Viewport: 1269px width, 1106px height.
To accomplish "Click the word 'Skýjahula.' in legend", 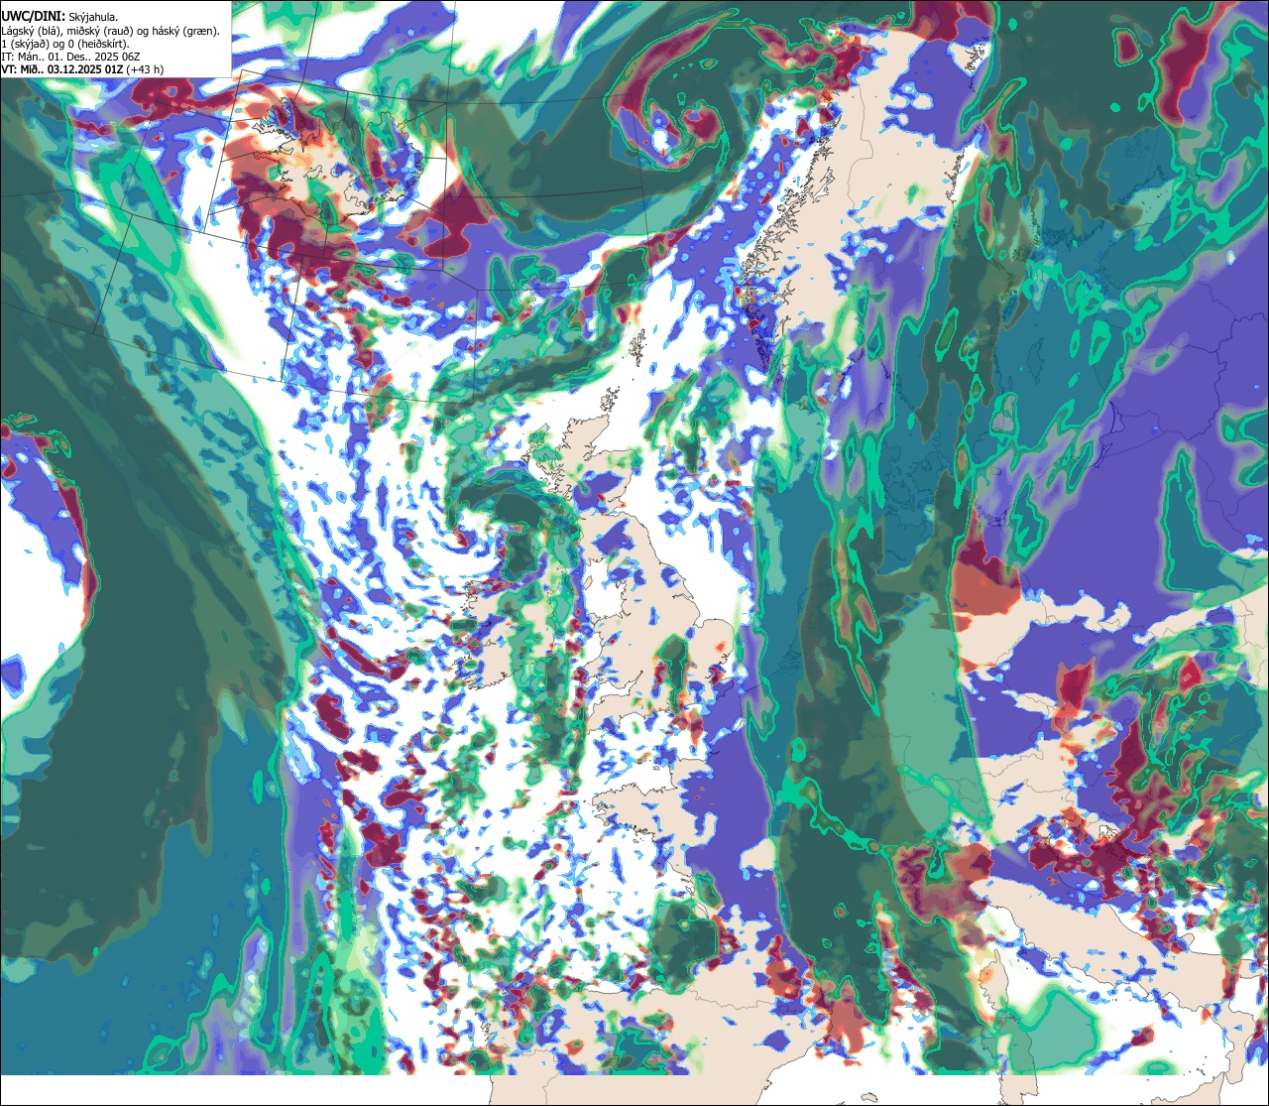I will [x=93, y=17].
